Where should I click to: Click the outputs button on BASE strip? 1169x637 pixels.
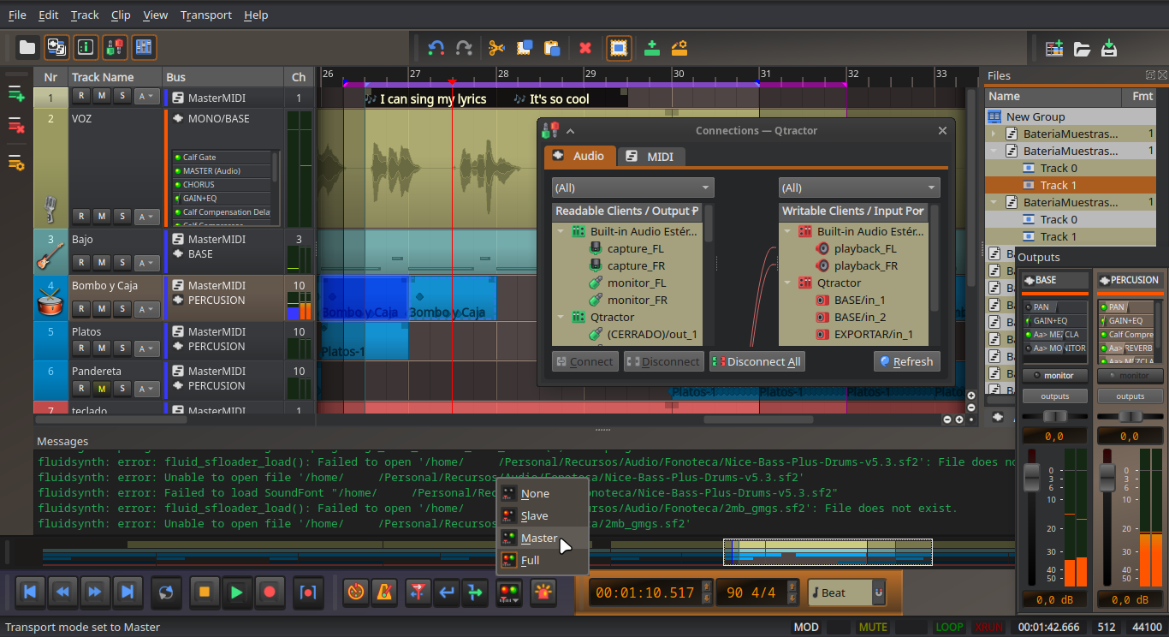pos(1054,396)
